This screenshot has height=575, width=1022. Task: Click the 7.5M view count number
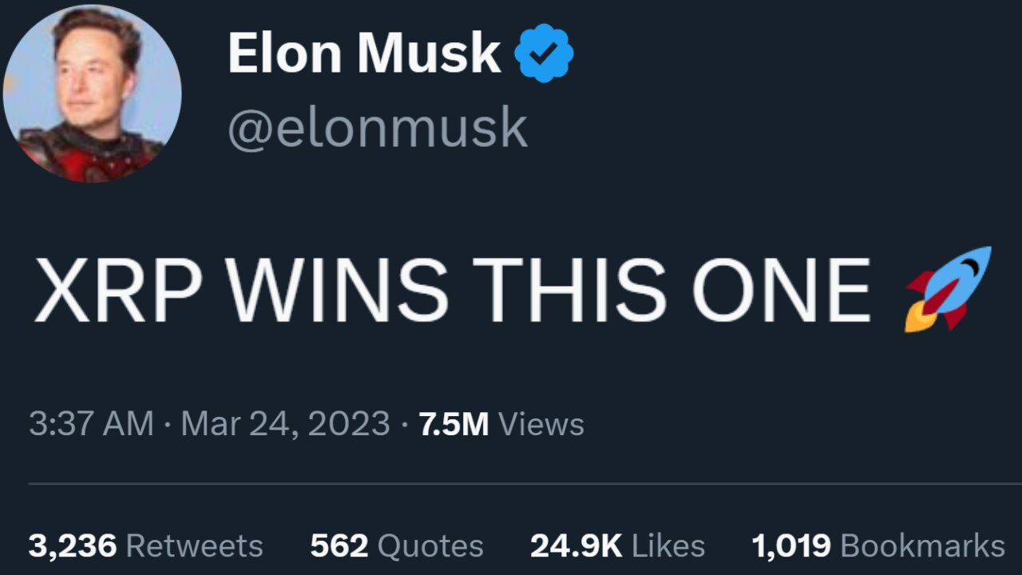click(x=454, y=424)
